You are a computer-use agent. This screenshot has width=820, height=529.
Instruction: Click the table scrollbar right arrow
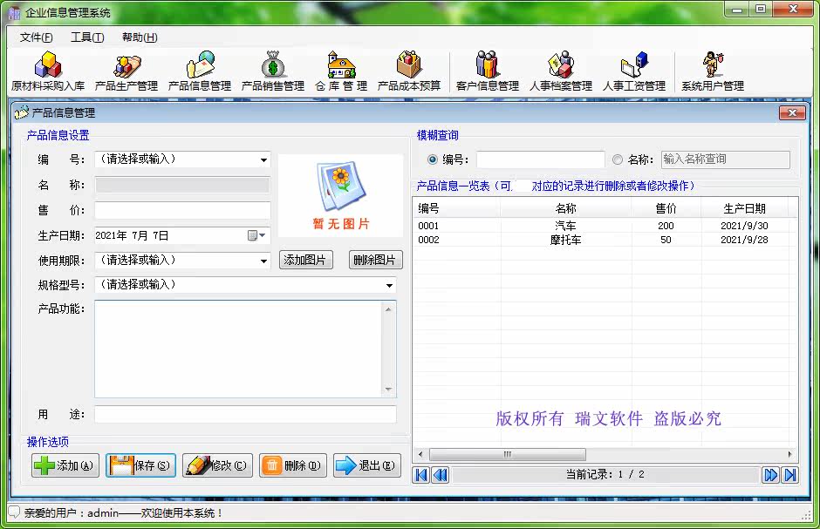(789, 454)
